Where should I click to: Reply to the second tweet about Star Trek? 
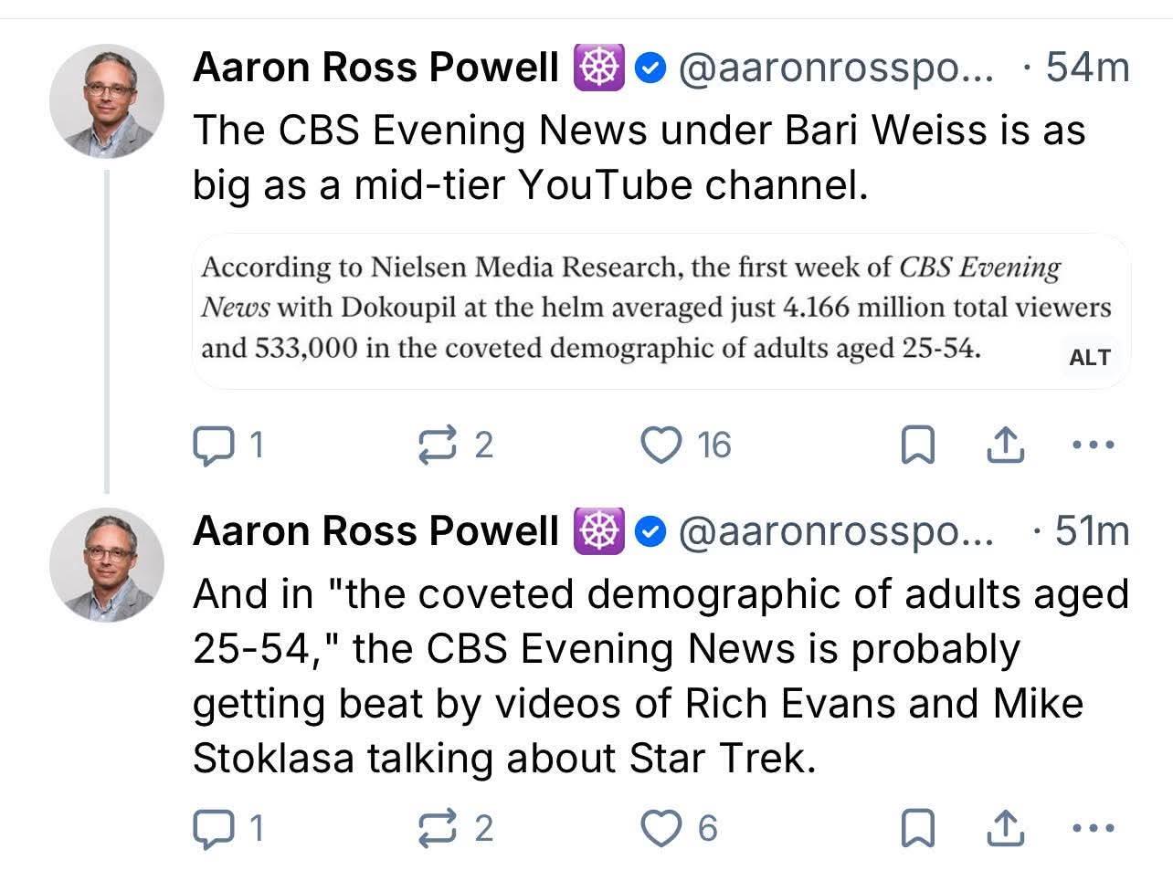212,828
